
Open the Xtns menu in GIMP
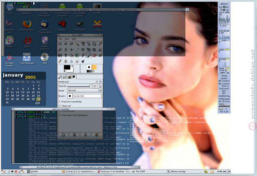click(x=67, y=39)
